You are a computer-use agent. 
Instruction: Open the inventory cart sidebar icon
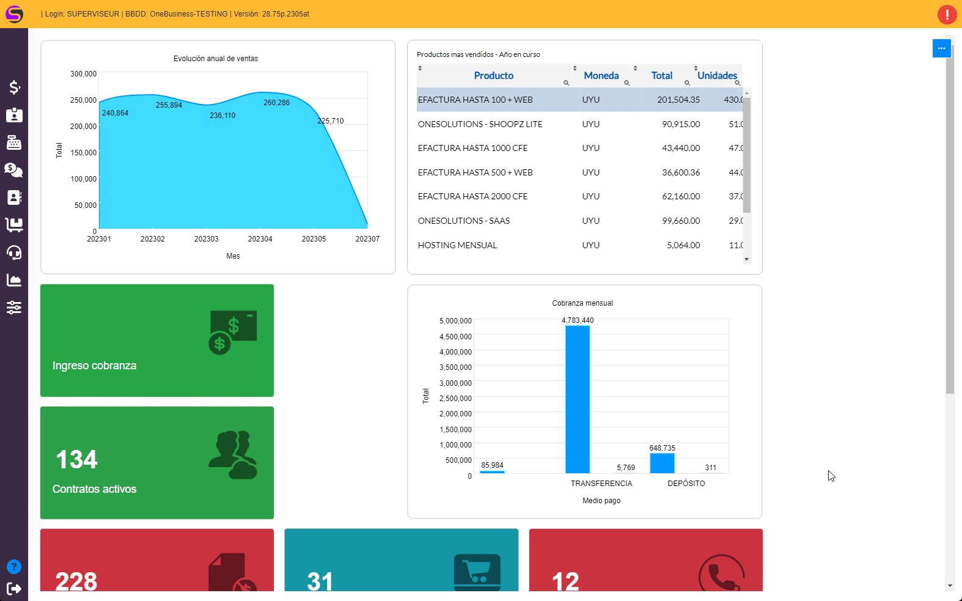pyautogui.click(x=14, y=225)
